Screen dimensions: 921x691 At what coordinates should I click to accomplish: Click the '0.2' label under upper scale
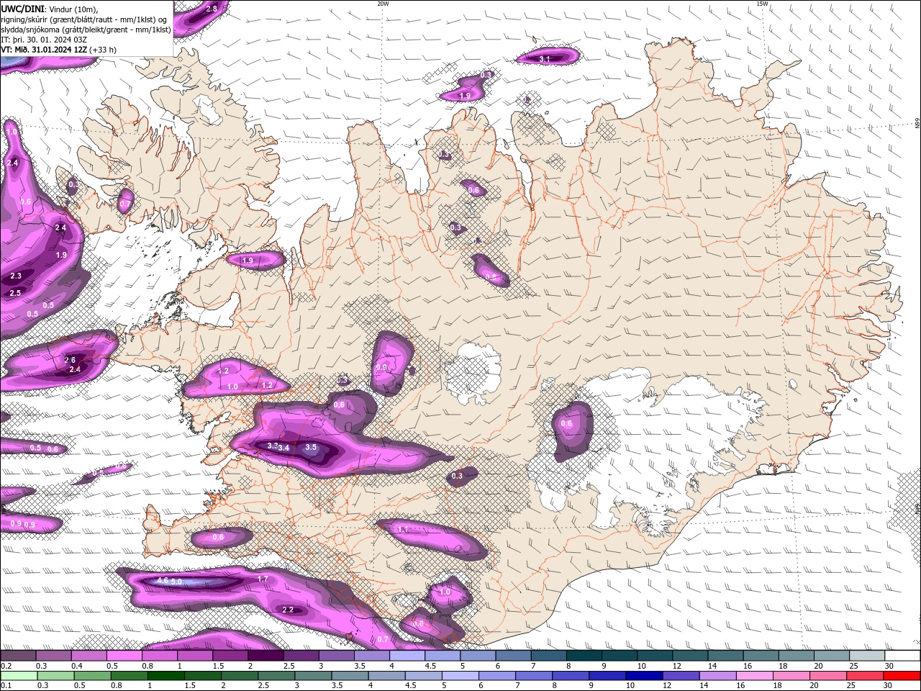[x=6, y=666]
